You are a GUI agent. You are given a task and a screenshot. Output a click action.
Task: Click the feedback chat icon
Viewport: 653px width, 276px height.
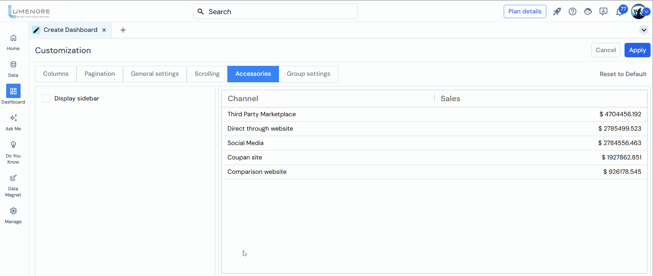pyautogui.click(x=603, y=12)
